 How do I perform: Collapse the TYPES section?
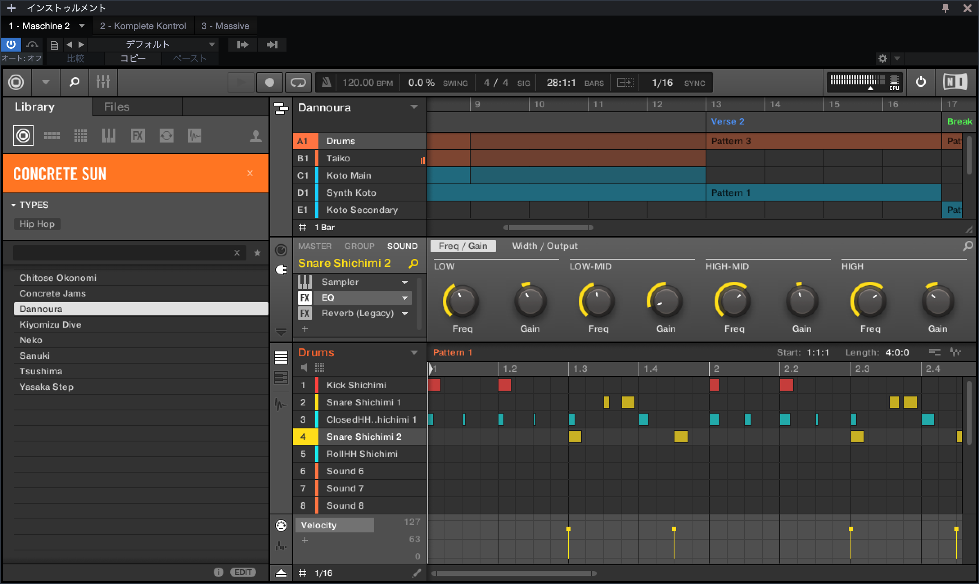click(x=14, y=205)
